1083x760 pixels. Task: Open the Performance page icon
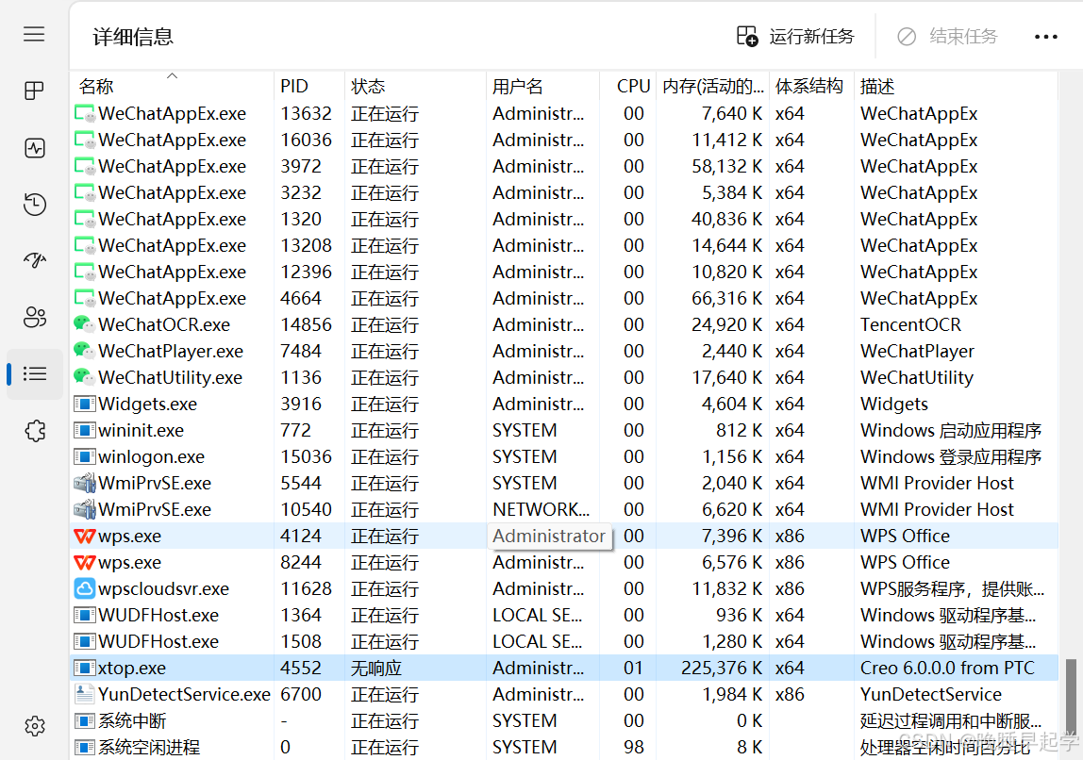click(x=35, y=148)
